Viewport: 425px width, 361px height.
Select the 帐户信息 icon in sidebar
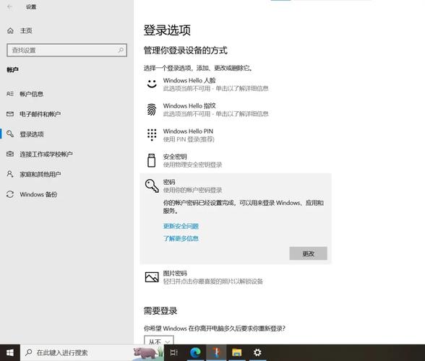pos(10,94)
